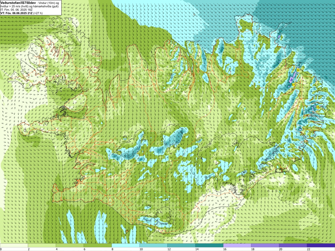Click the legend scale value "6"
Viewport: 335px width, 251px height.
coord(85,249)
